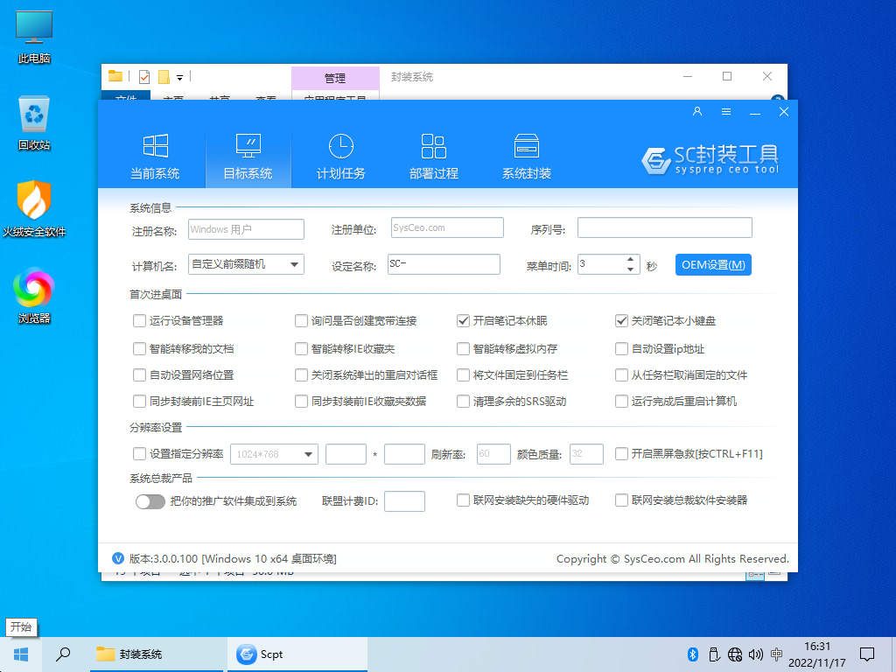Check 智能转移IE收藏夹 checkbox
The height and width of the screenshot is (672, 896).
point(301,348)
